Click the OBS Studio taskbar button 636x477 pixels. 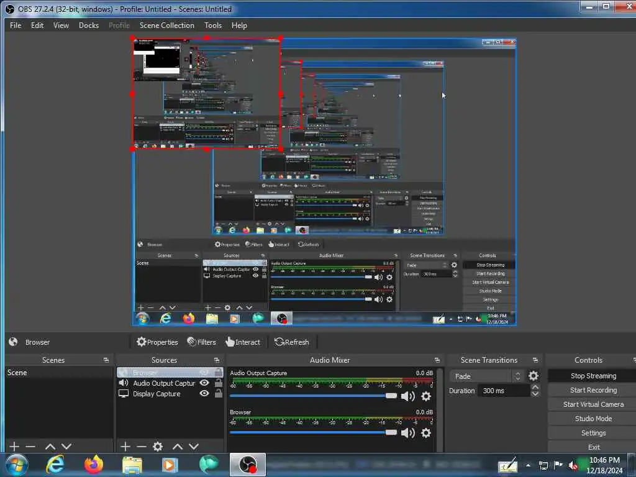(x=248, y=465)
